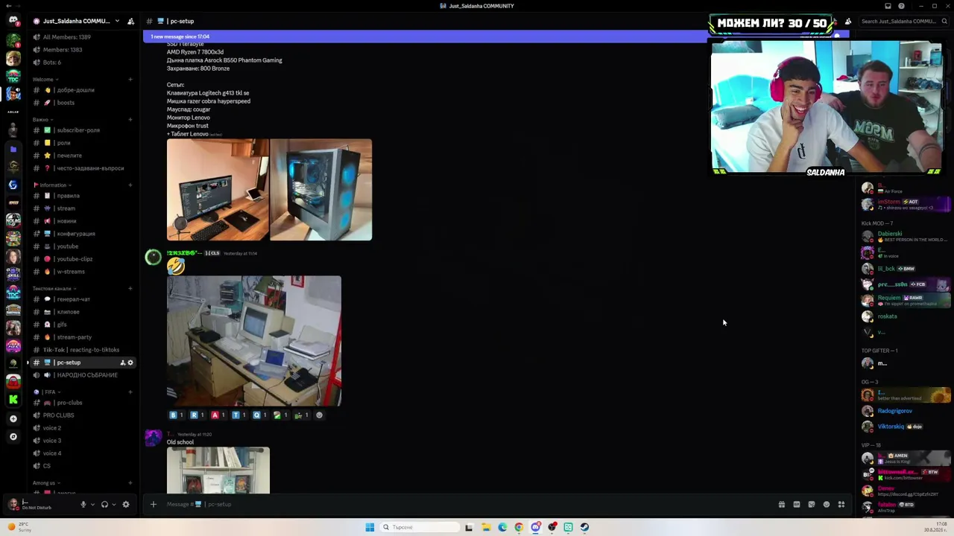Toggle microphone mute
Screen dimensions: 954x536
coord(83,504)
